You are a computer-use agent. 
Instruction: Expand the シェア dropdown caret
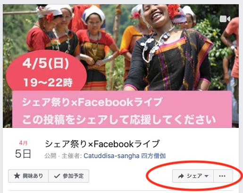[207, 176]
